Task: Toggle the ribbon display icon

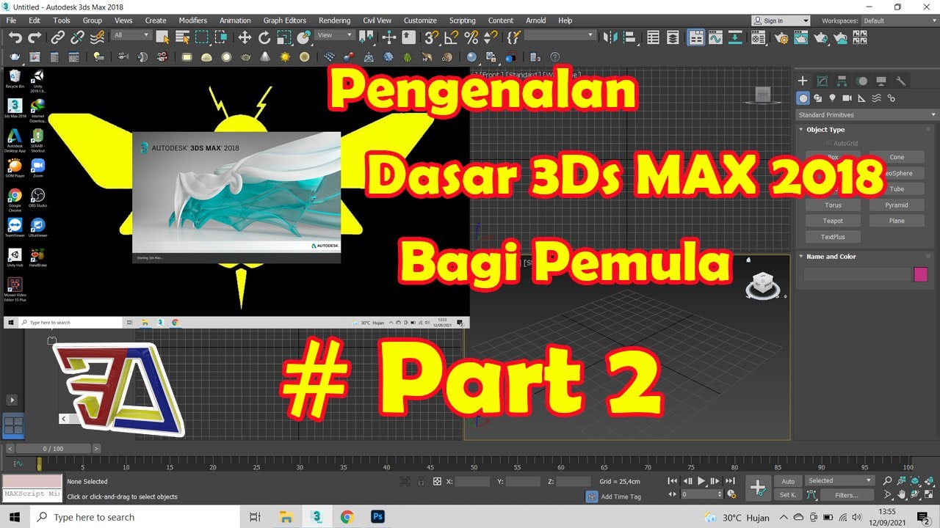Action: tap(695, 37)
